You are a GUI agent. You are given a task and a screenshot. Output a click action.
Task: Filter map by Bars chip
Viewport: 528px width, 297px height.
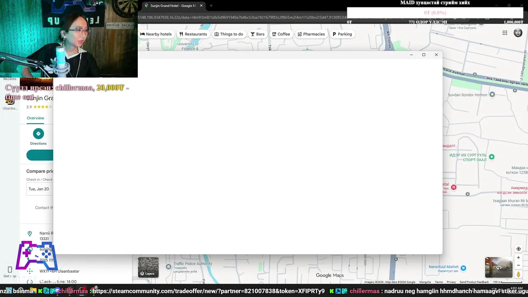[x=257, y=34]
